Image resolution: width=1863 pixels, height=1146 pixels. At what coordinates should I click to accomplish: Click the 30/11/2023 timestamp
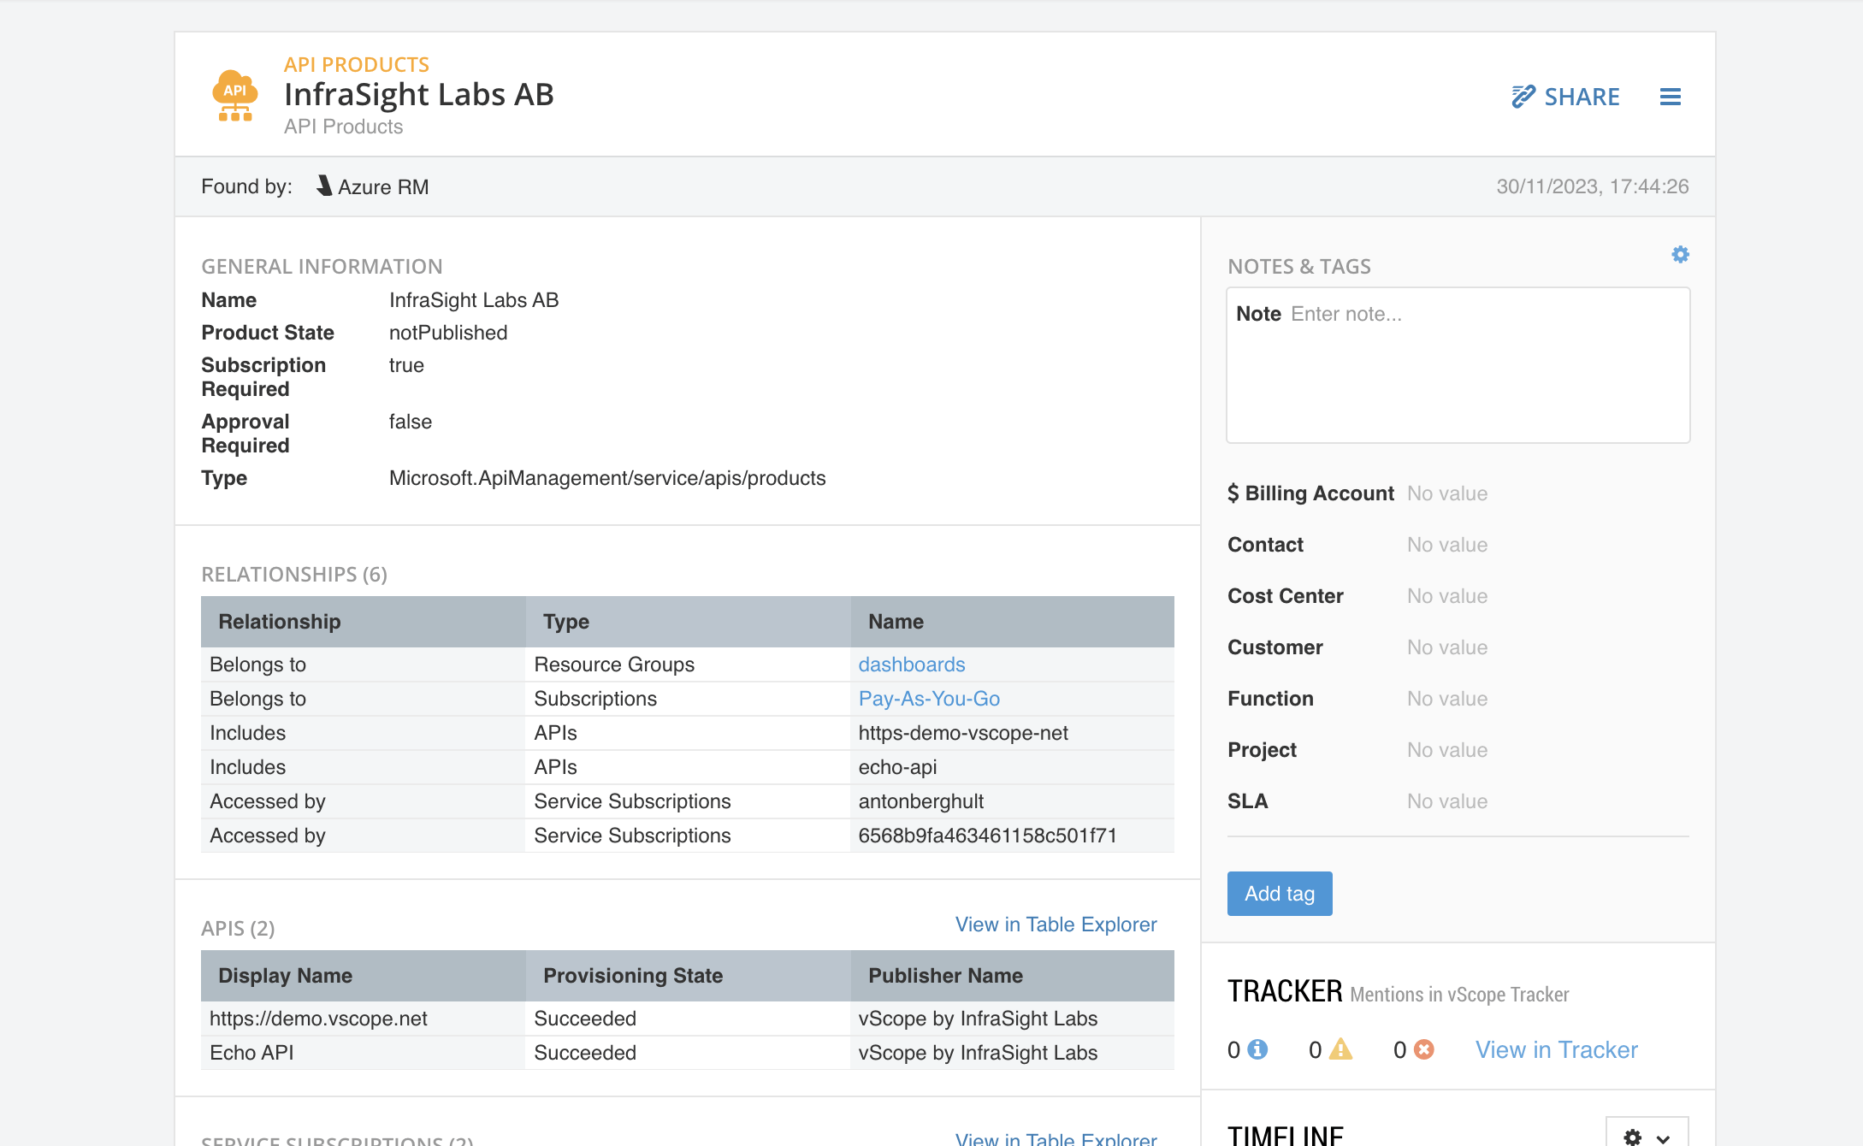pyautogui.click(x=1593, y=186)
